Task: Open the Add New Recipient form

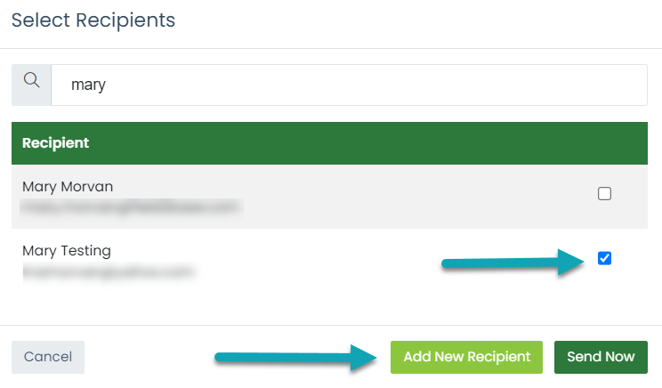Action: (466, 357)
